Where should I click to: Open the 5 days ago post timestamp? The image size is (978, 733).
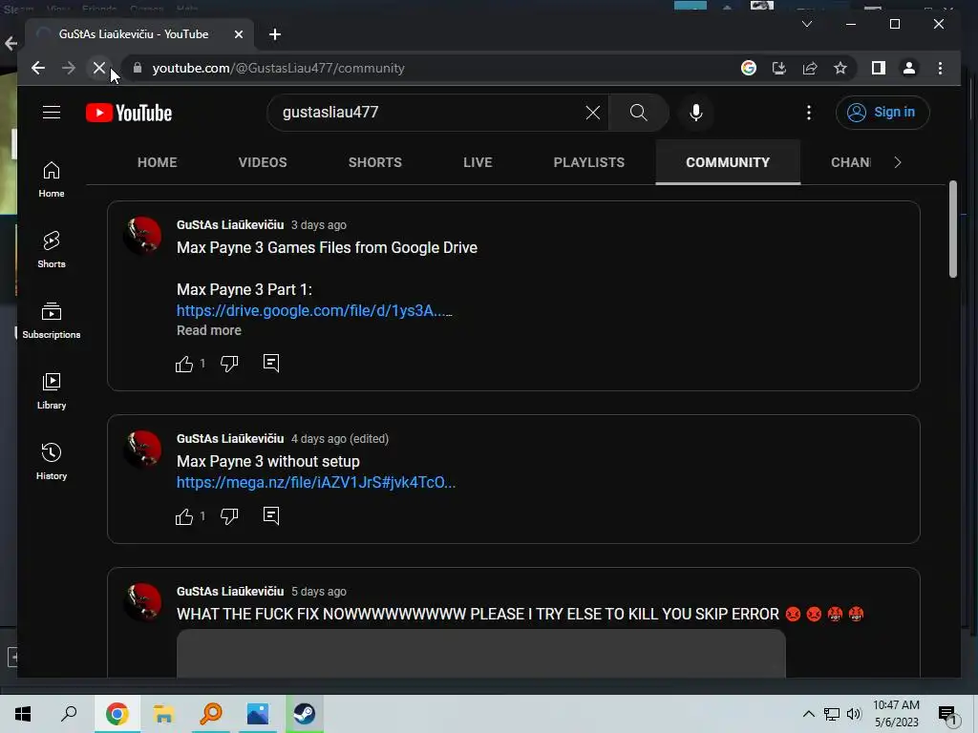pyautogui.click(x=318, y=592)
